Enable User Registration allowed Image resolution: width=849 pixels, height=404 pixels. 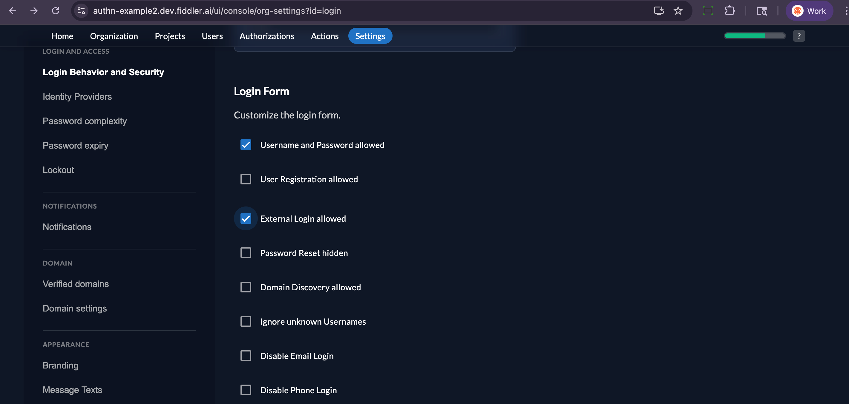[246, 179]
